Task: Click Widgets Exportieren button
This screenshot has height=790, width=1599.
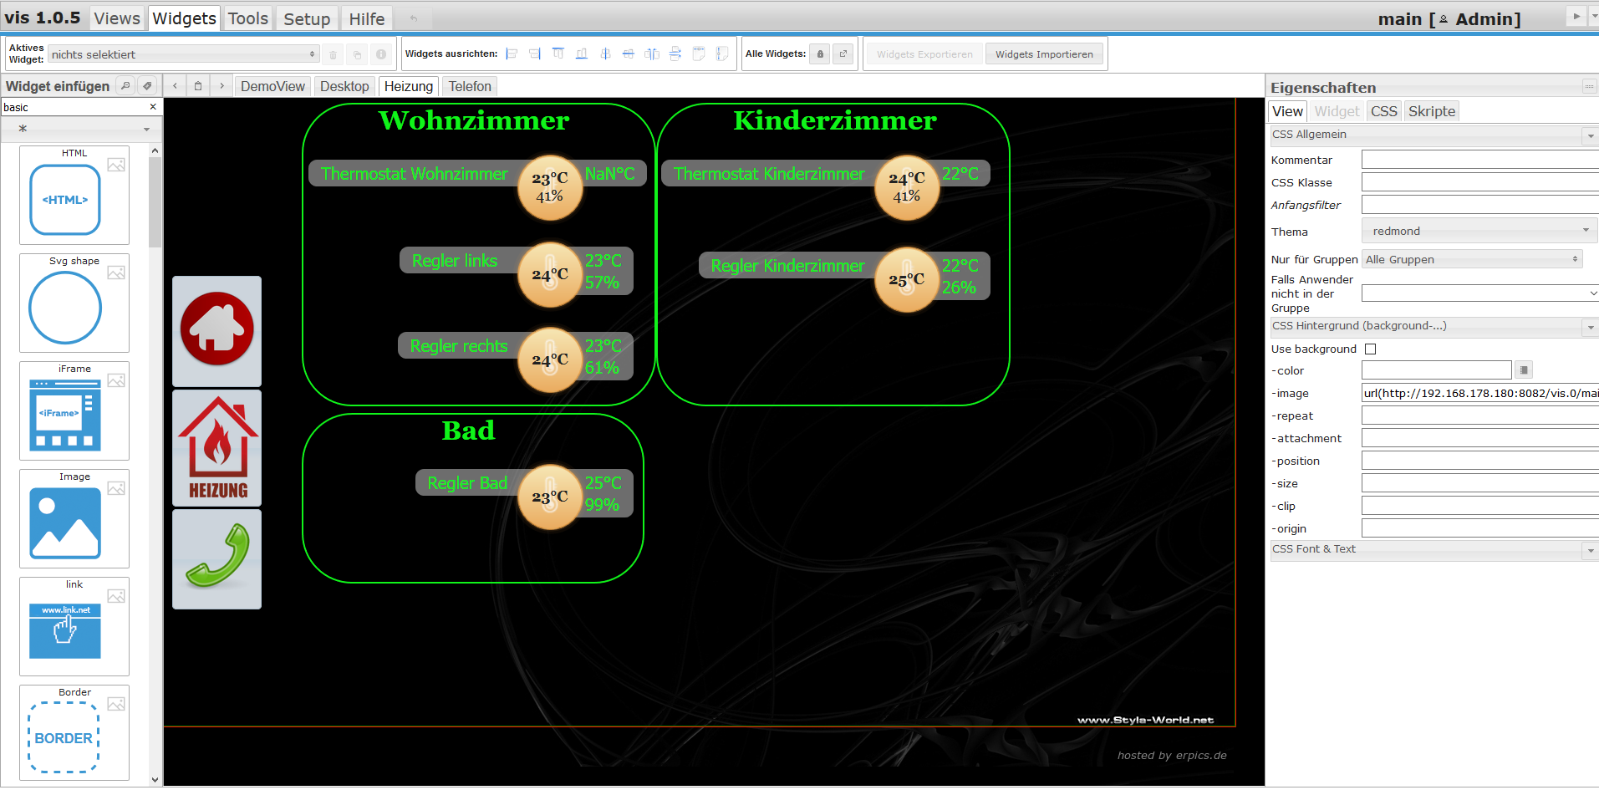Action: coord(924,54)
